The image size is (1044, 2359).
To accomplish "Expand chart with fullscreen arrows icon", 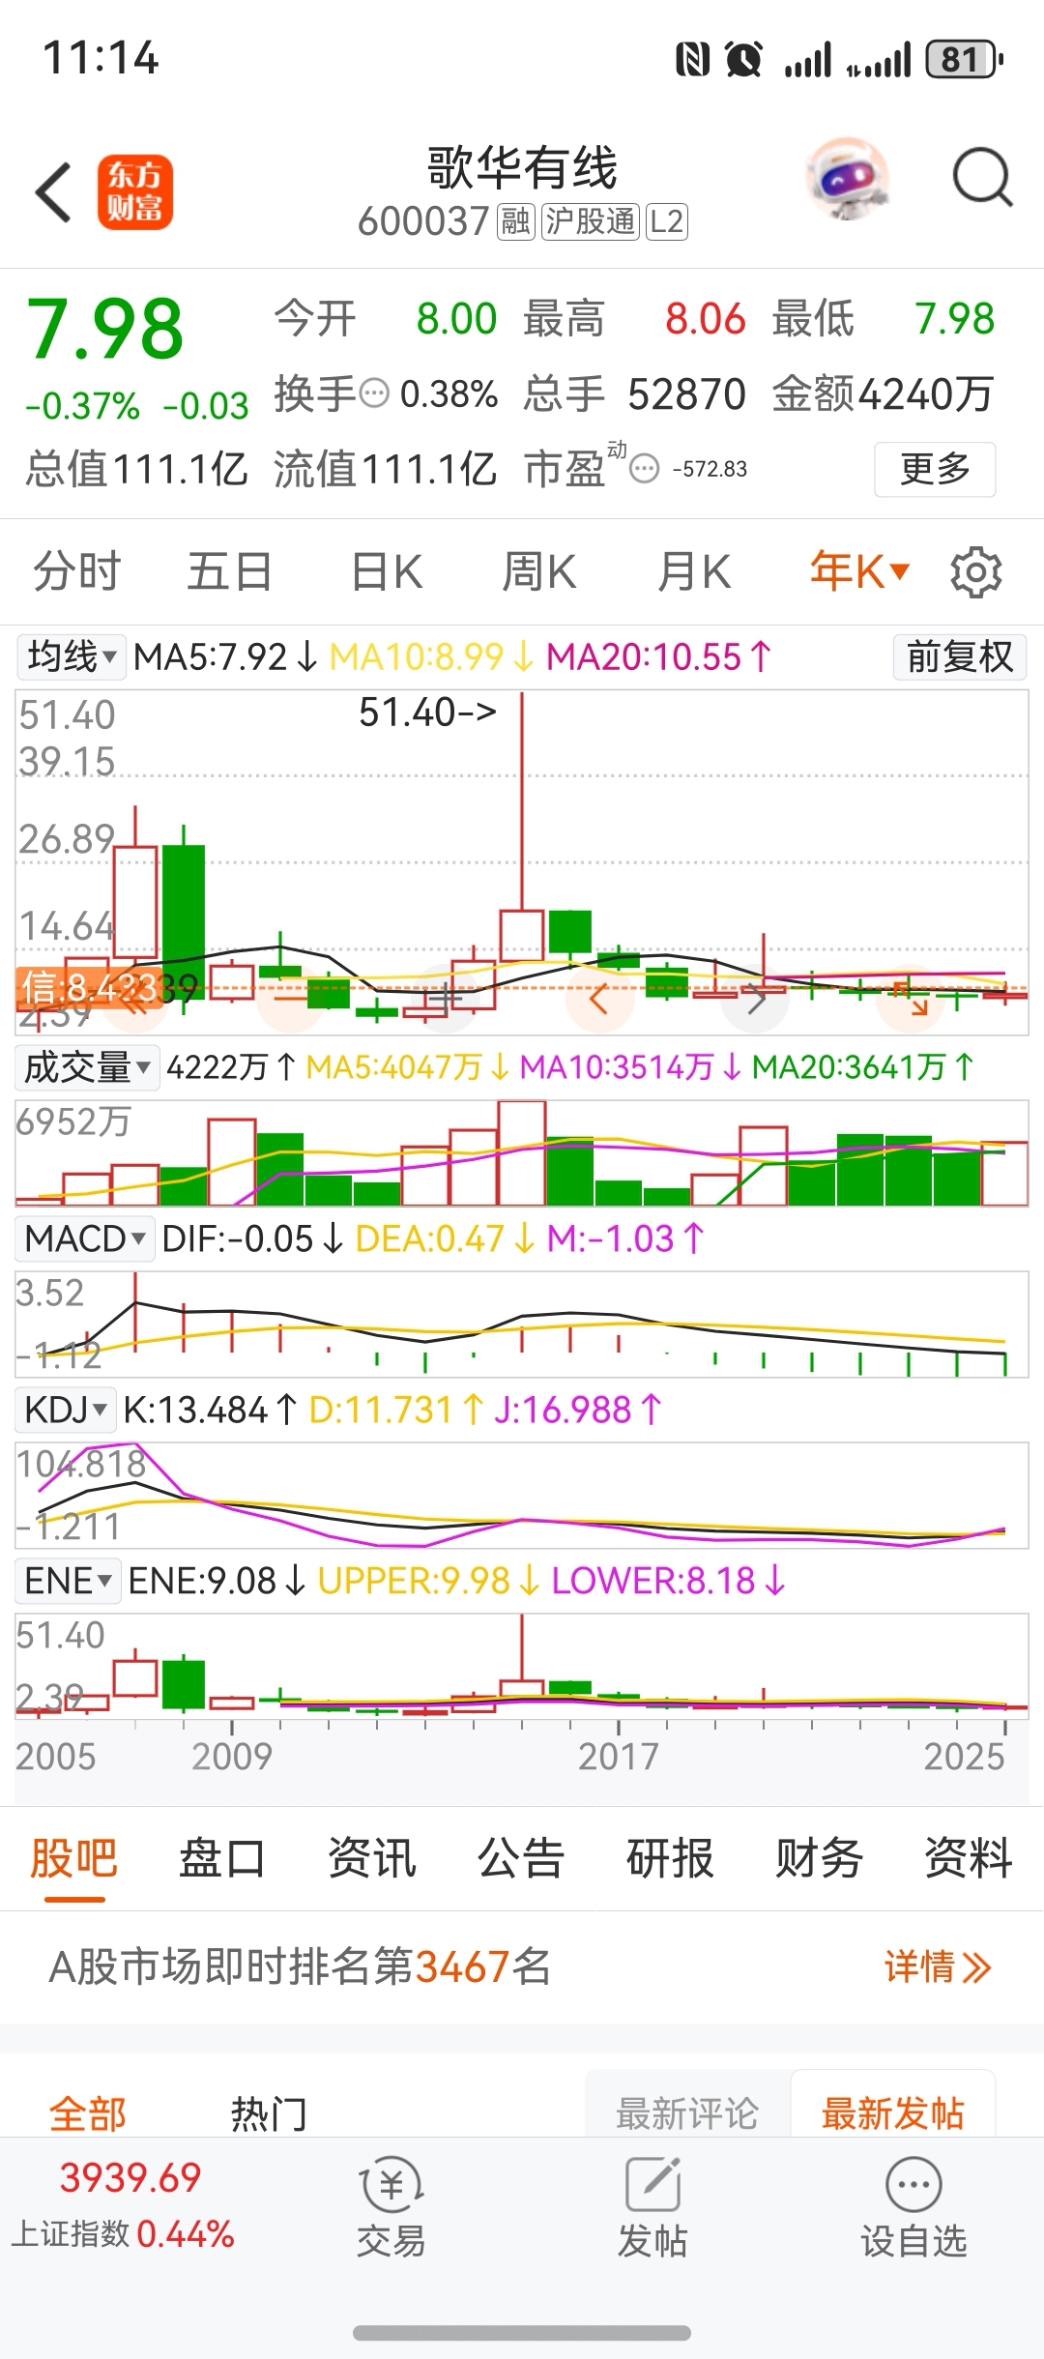I will pos(909,998).
